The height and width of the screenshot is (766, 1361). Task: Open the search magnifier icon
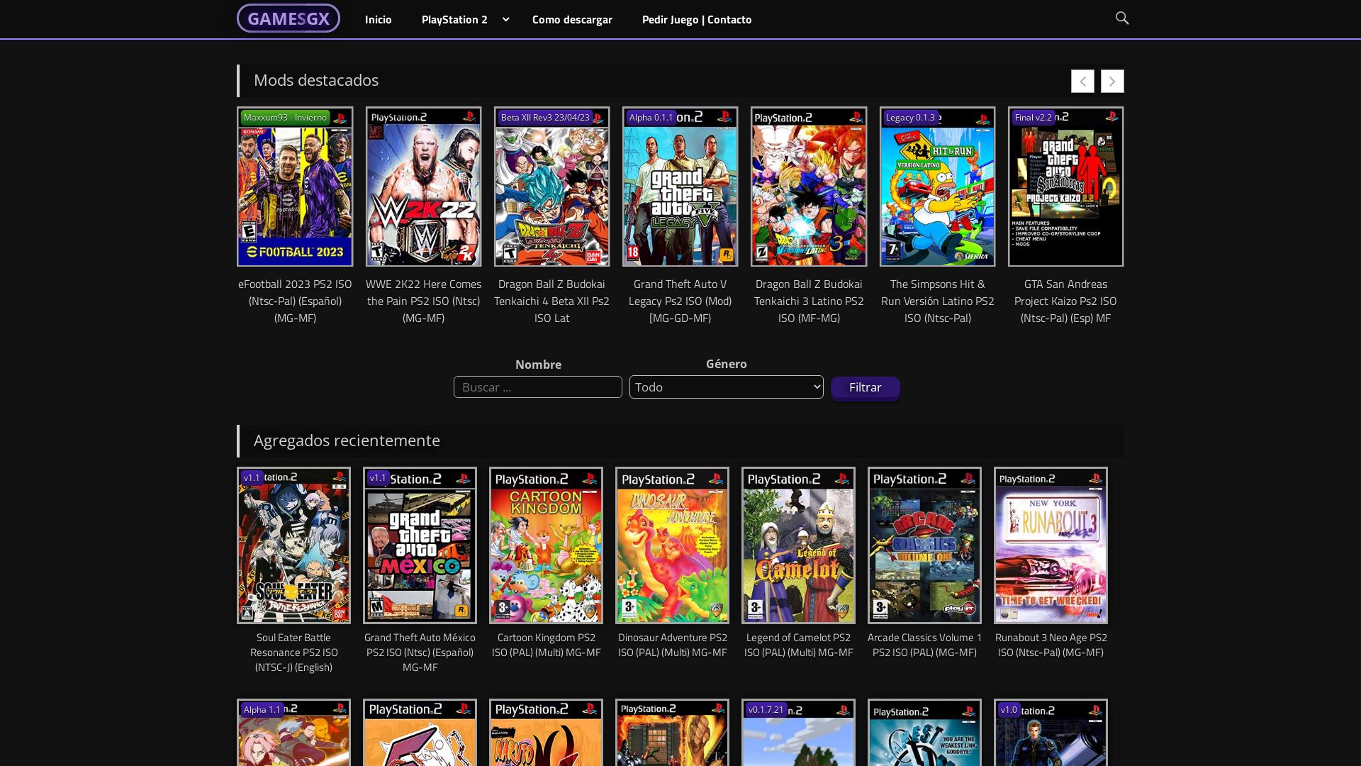1121,18
